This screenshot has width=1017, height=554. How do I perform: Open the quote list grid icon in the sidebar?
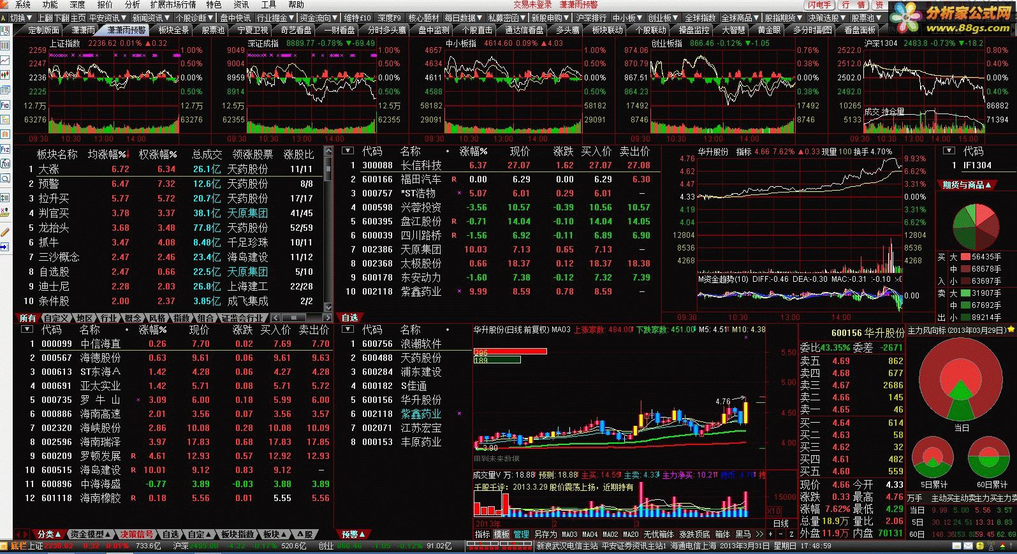click(x=4, y=46)
